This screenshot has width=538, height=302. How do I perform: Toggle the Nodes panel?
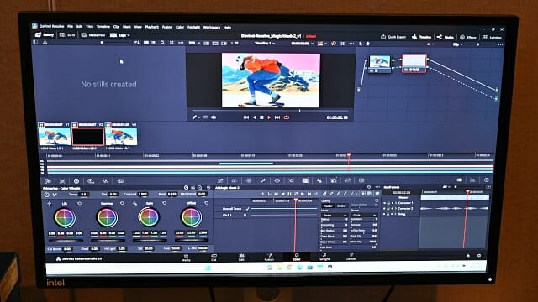[x=446, y=37]
